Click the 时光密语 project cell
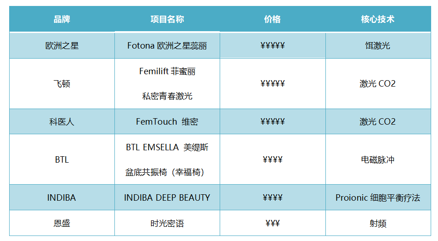Image resolution: width=438 pixels, height=241 pixels. [x=168, y=223]
